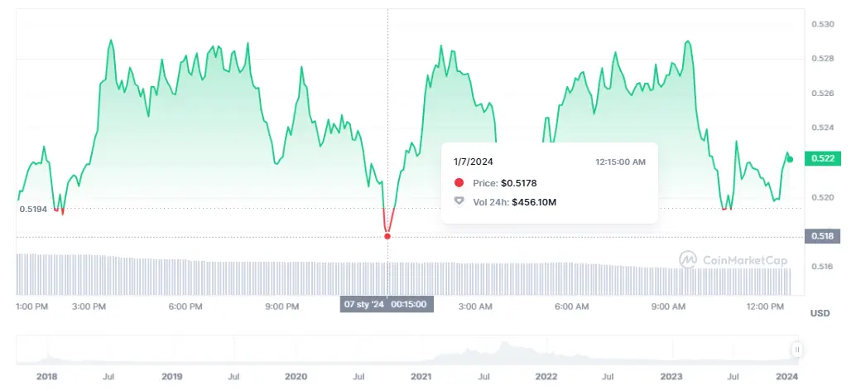Click the gray 0.518 crosshair price label
861x391 pixels.
point(824,236)
